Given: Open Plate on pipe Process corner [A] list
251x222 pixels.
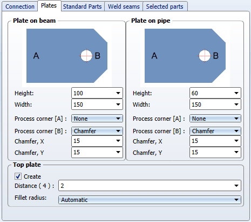Looking at the screenshot, I should coord(215,119).
